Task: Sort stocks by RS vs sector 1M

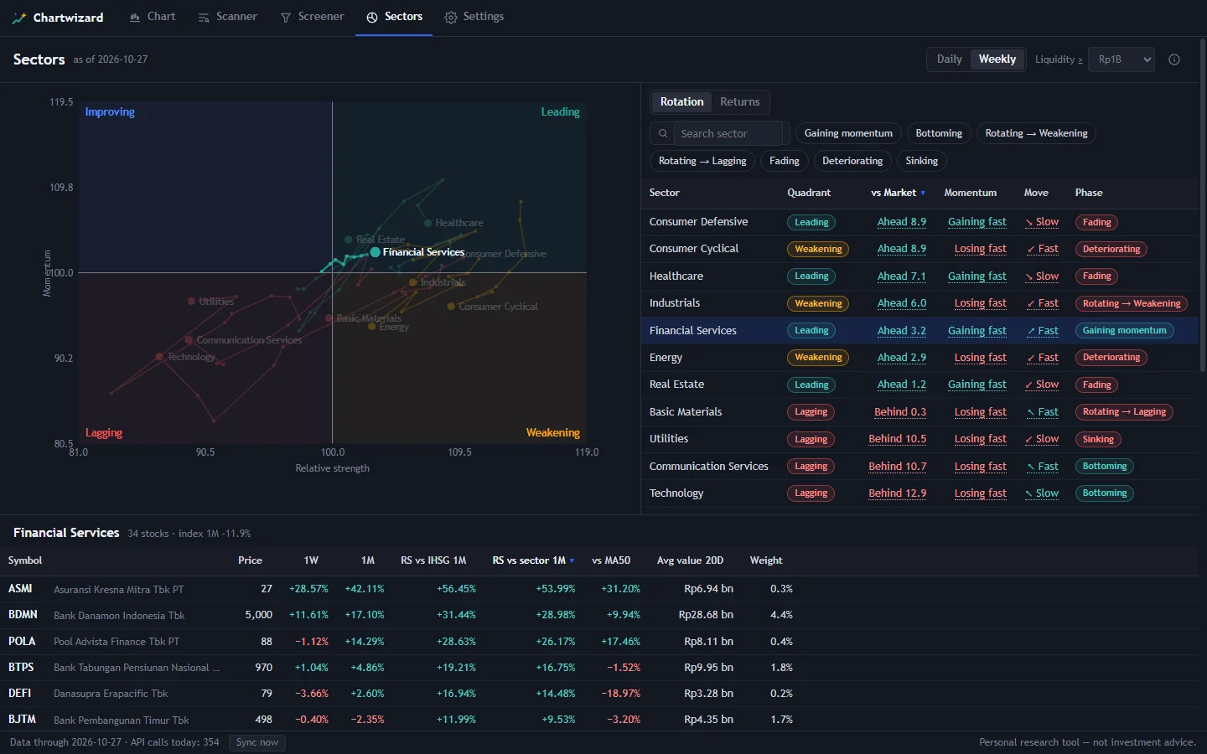Action: coord(533,560)
